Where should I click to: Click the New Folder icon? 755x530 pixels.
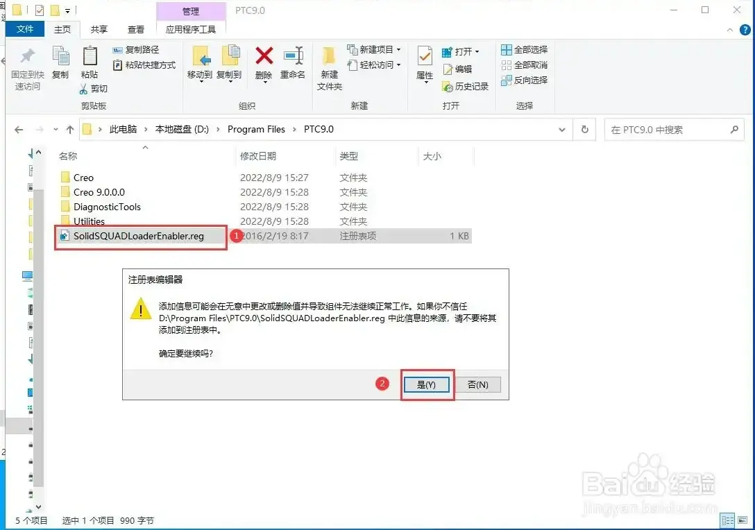tap(329, 56)
